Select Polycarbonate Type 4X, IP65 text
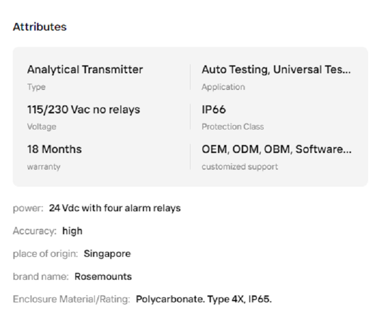 click(x=204, y=299)
